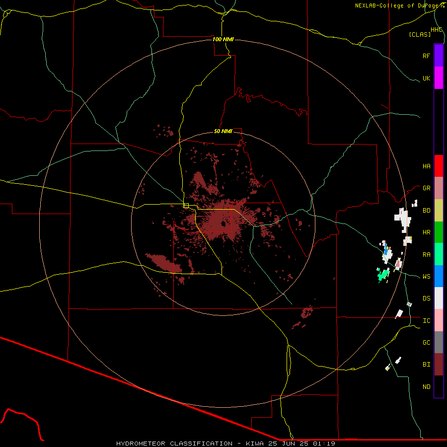This screenshot has width=447, height=447.
Task: Click the [CLAS] units label
Action: pos(420,35)
